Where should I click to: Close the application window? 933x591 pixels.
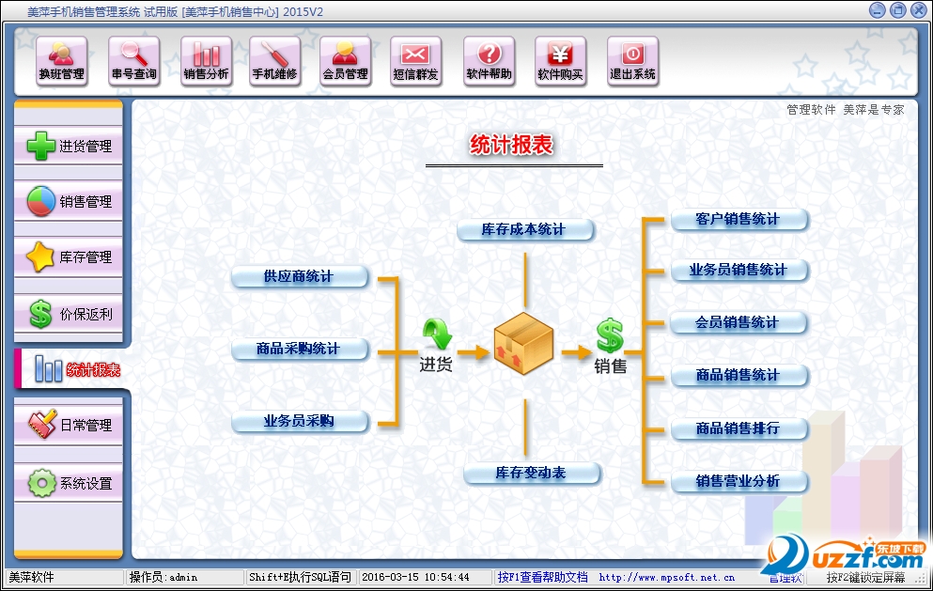click(x=919, y=10)
